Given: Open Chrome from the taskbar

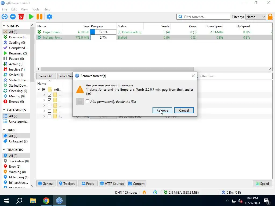Looking at the screenshot, I should [x=46, y=201].
